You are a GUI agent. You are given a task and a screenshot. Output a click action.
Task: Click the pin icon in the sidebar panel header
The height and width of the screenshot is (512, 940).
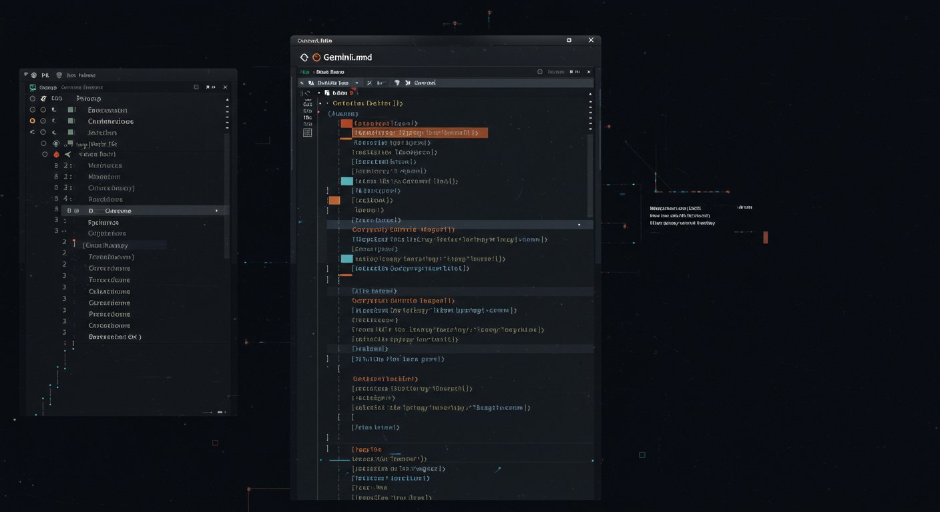click(x=207, y=87)
